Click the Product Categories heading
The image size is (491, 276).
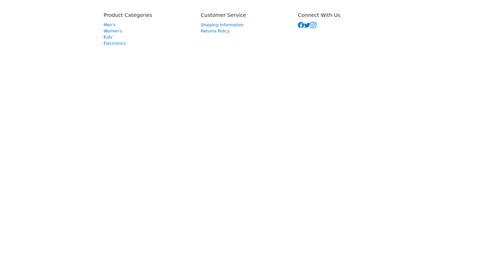(128, 15)
